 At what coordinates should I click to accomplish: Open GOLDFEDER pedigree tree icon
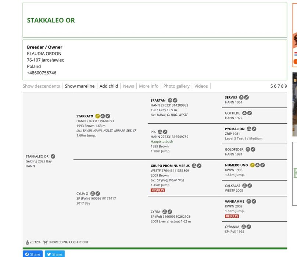[248, 149]
